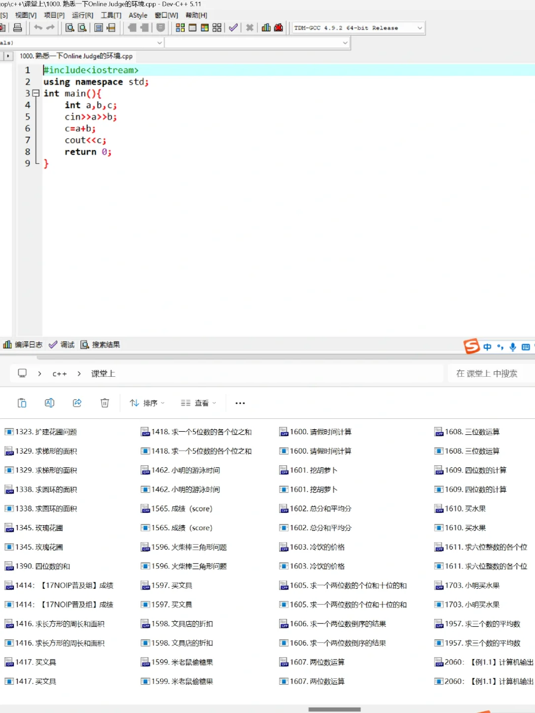Print the source file using printer icon

(18, 28)
